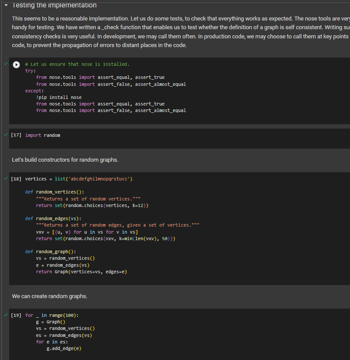Viewport: 350px width, 360px height.
Task: Click the green success checkmark beside cell [17]
Action: [x=5, y=135]
